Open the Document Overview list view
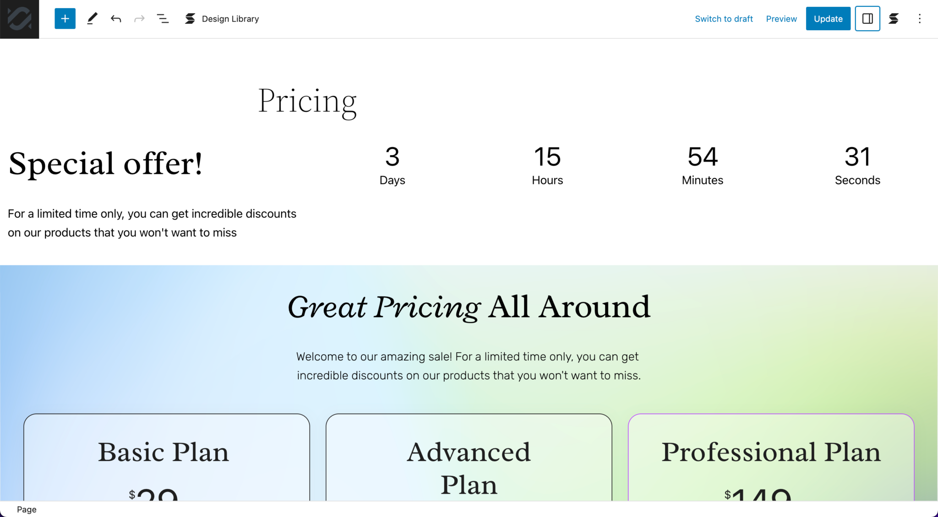The image size is (938, 517). pos(163,18)
